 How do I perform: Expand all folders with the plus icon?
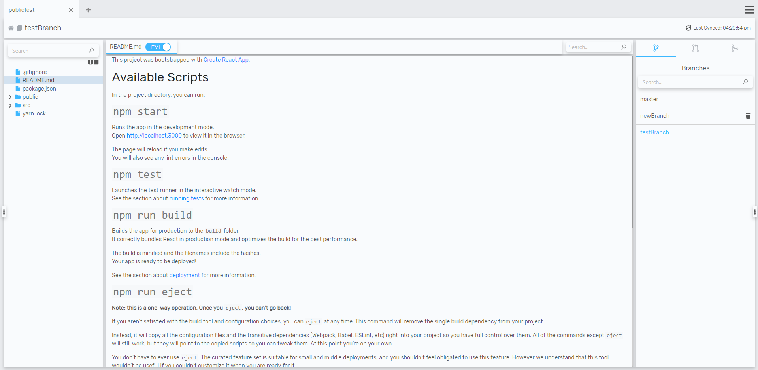point(91,62)
